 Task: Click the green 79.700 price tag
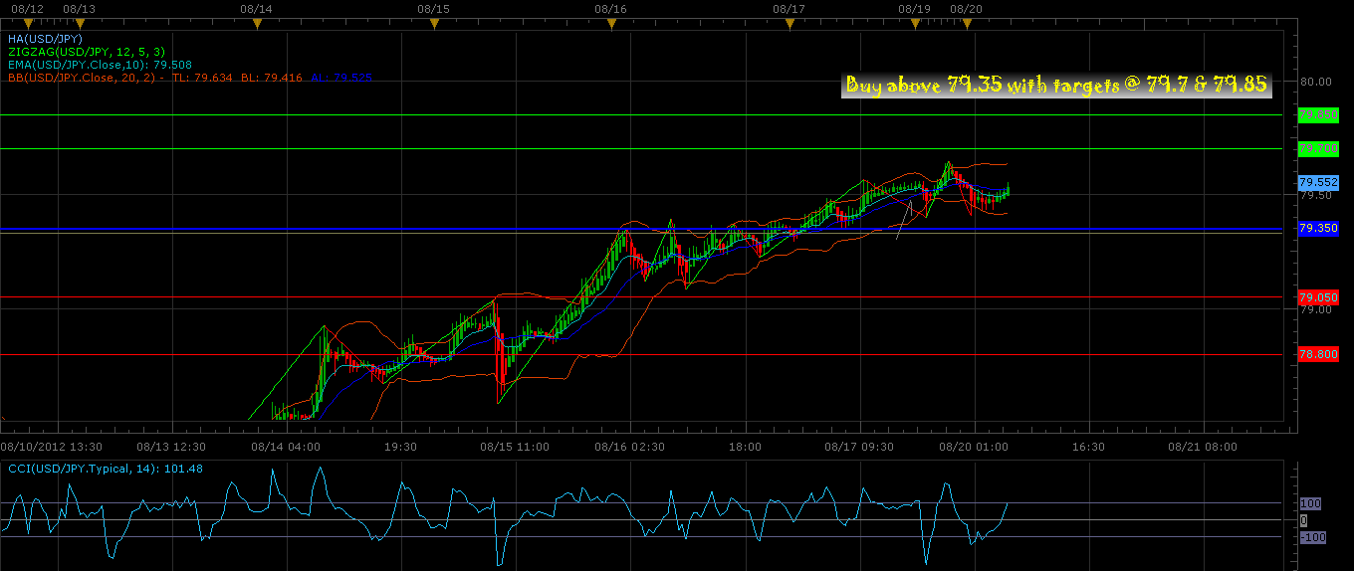point(1318,148)
